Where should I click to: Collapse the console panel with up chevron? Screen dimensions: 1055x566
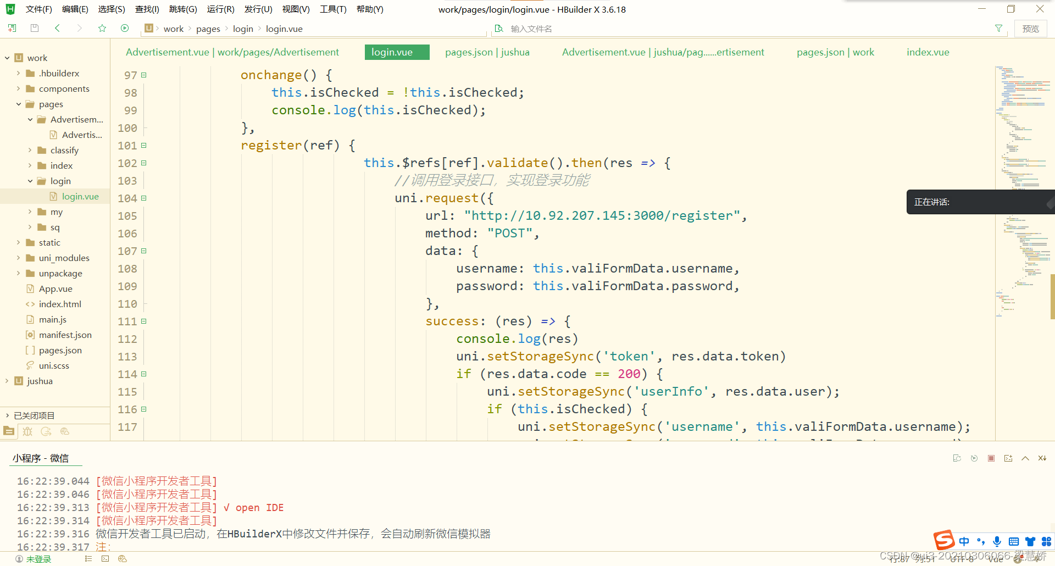coord(1025,458)
